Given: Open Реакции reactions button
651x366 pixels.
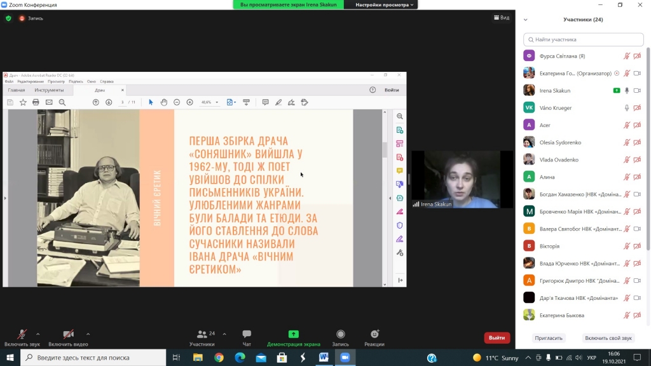Looking at the screenshot, I should 374,338.
